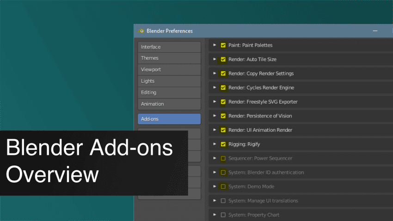The width and height of the screenshot is (393, 221).
Task: Click the Blender logo in title bar
Action: point(141,31)
